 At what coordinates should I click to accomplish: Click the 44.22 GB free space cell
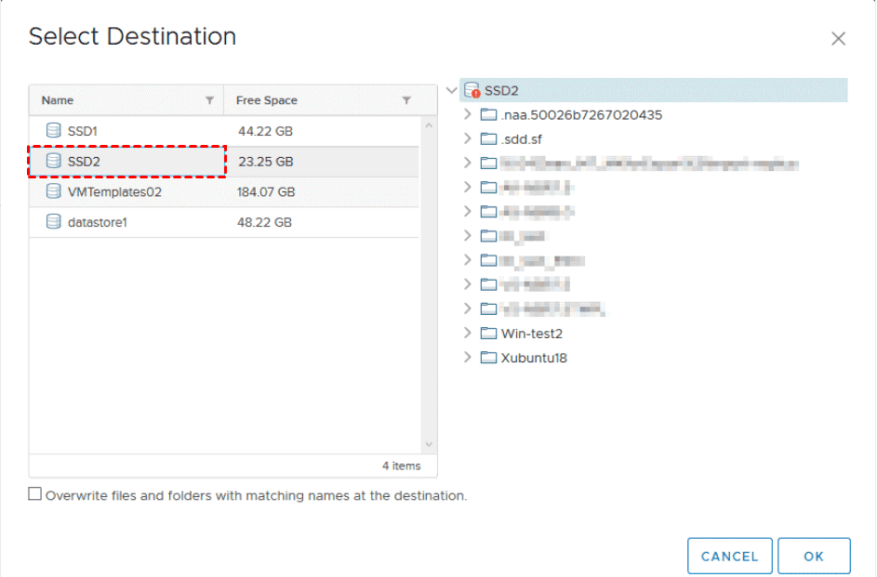coord(265,131)
